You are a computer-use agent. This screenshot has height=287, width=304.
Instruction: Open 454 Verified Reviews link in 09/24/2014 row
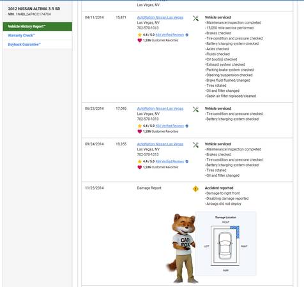170,161
